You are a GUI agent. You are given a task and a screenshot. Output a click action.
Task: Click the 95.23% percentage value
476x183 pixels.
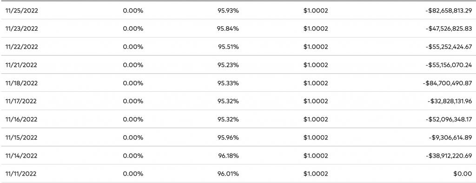228,65
